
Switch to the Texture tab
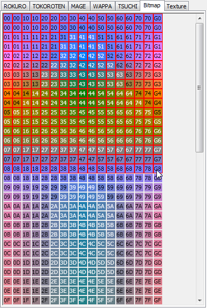[x=176, y=6]
